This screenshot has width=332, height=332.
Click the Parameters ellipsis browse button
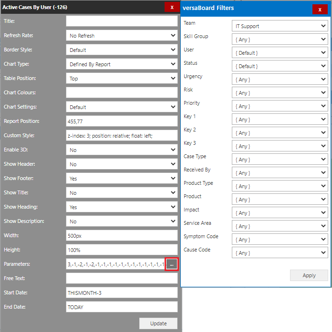(172, 264)
